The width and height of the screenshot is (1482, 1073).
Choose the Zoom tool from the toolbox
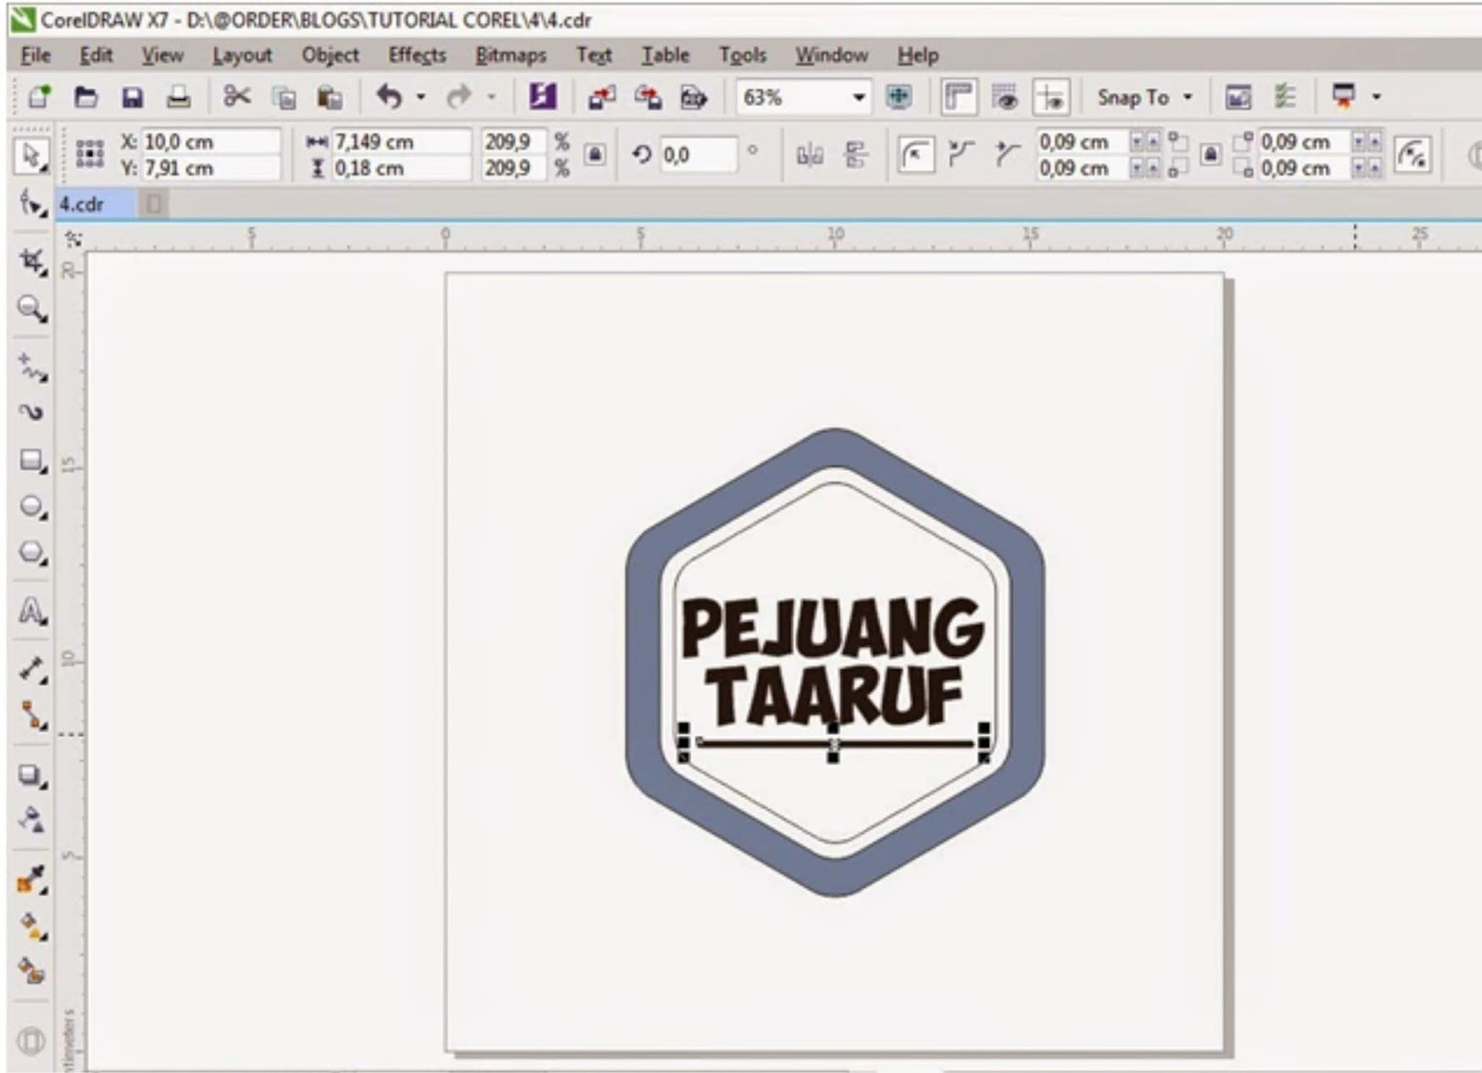[31, 307]
